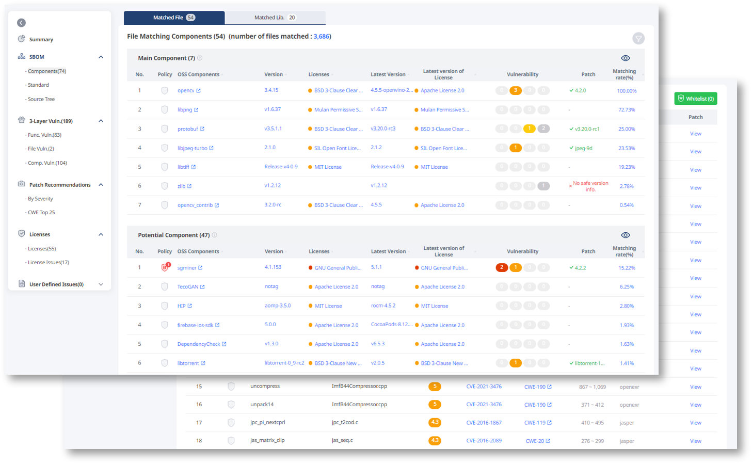Collapse the SBOM section chevron

click(x=101, y=56)
